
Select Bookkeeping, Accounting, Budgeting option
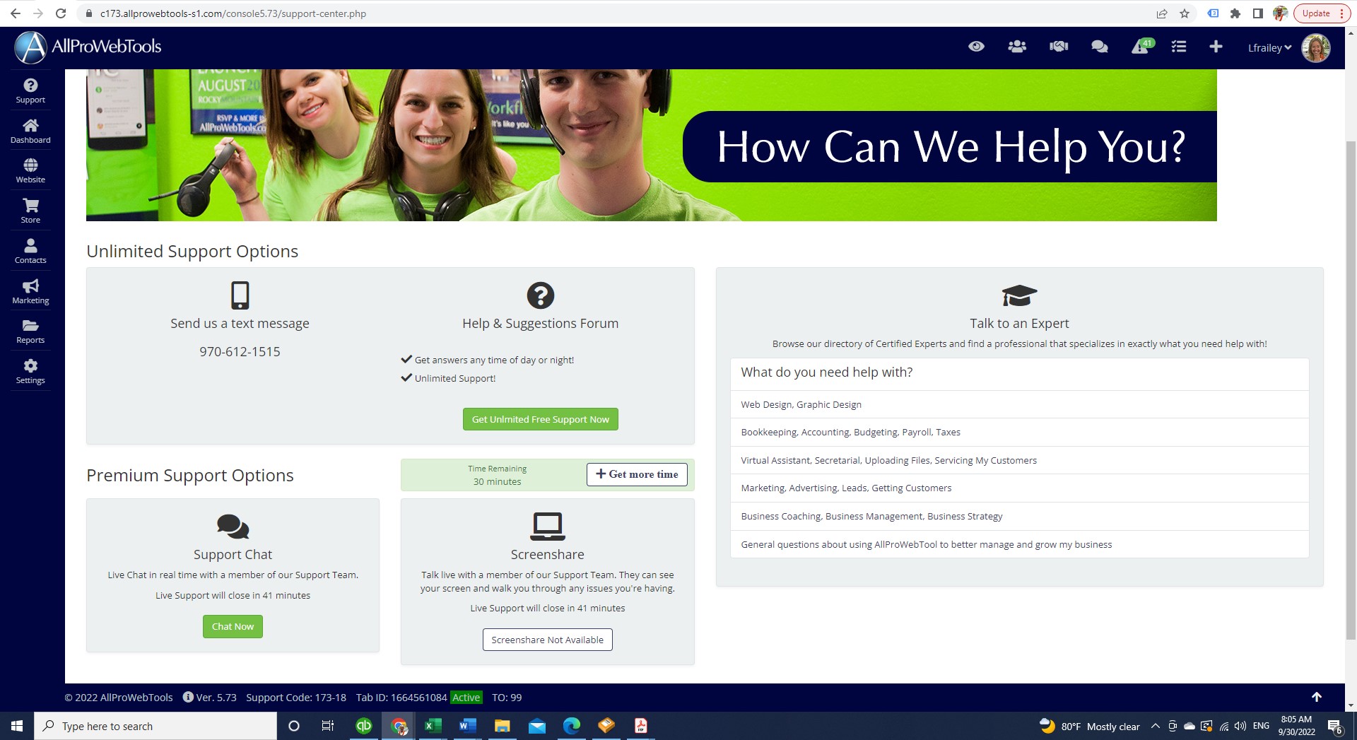point(1019,432)
